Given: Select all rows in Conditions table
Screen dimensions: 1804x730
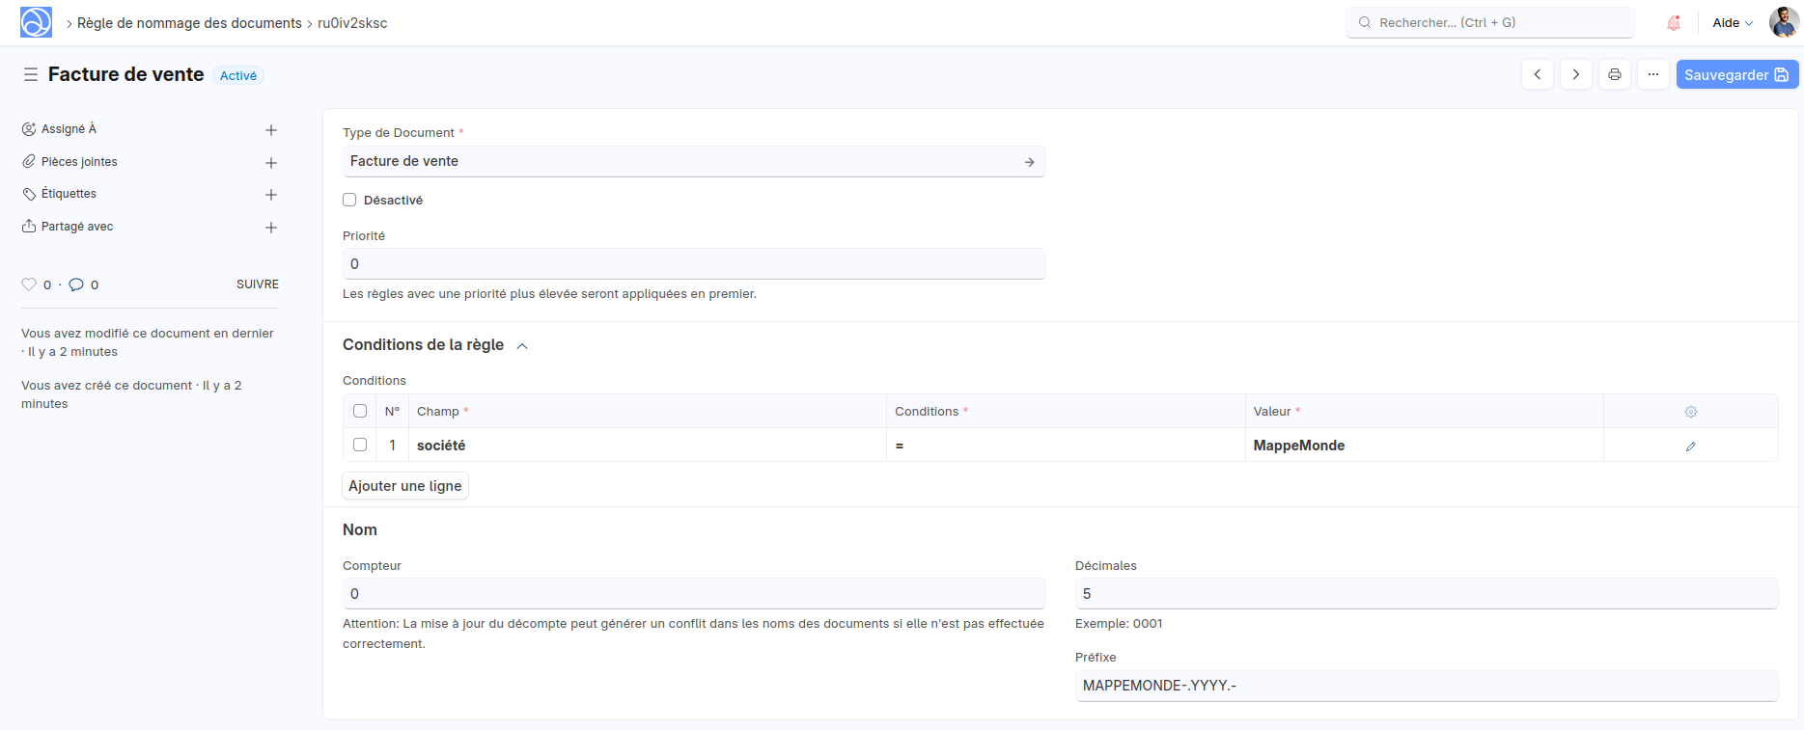Looking at the screenshot, I should coord(360,411).
